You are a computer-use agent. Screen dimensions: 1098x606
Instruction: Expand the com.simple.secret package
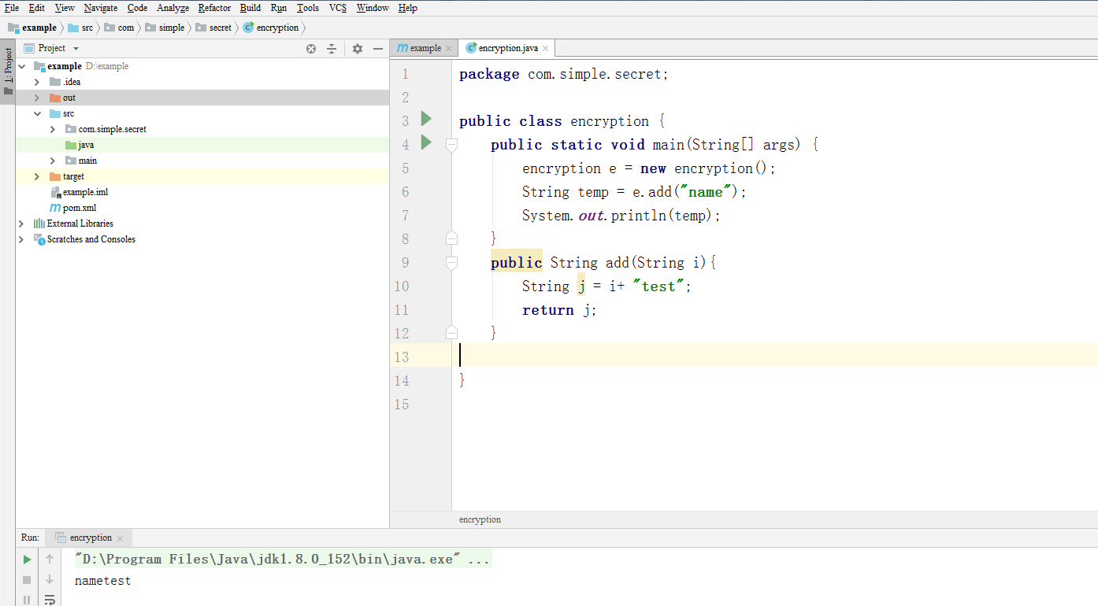[x=53, y=129]
